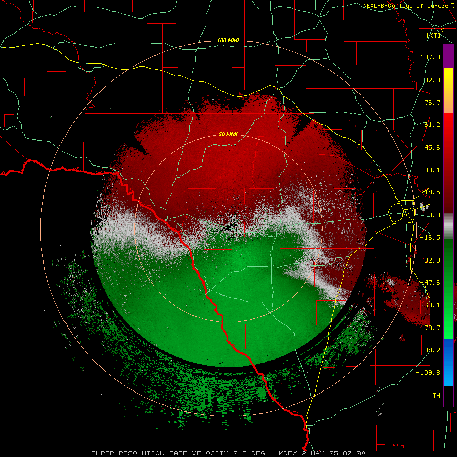
Task: Pick the gray near-zero segment of color bar
Action: click(448, 226)
